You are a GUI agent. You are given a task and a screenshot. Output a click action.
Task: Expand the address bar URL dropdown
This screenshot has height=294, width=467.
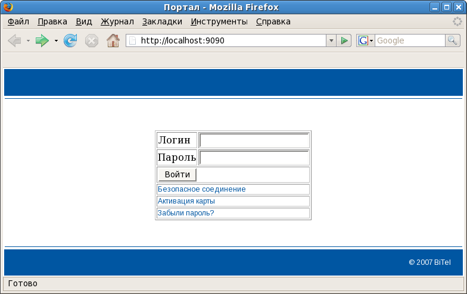tap(331, 40)
